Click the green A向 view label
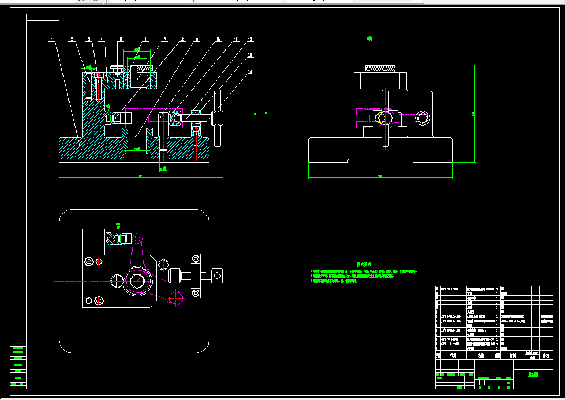 (369, 38)
